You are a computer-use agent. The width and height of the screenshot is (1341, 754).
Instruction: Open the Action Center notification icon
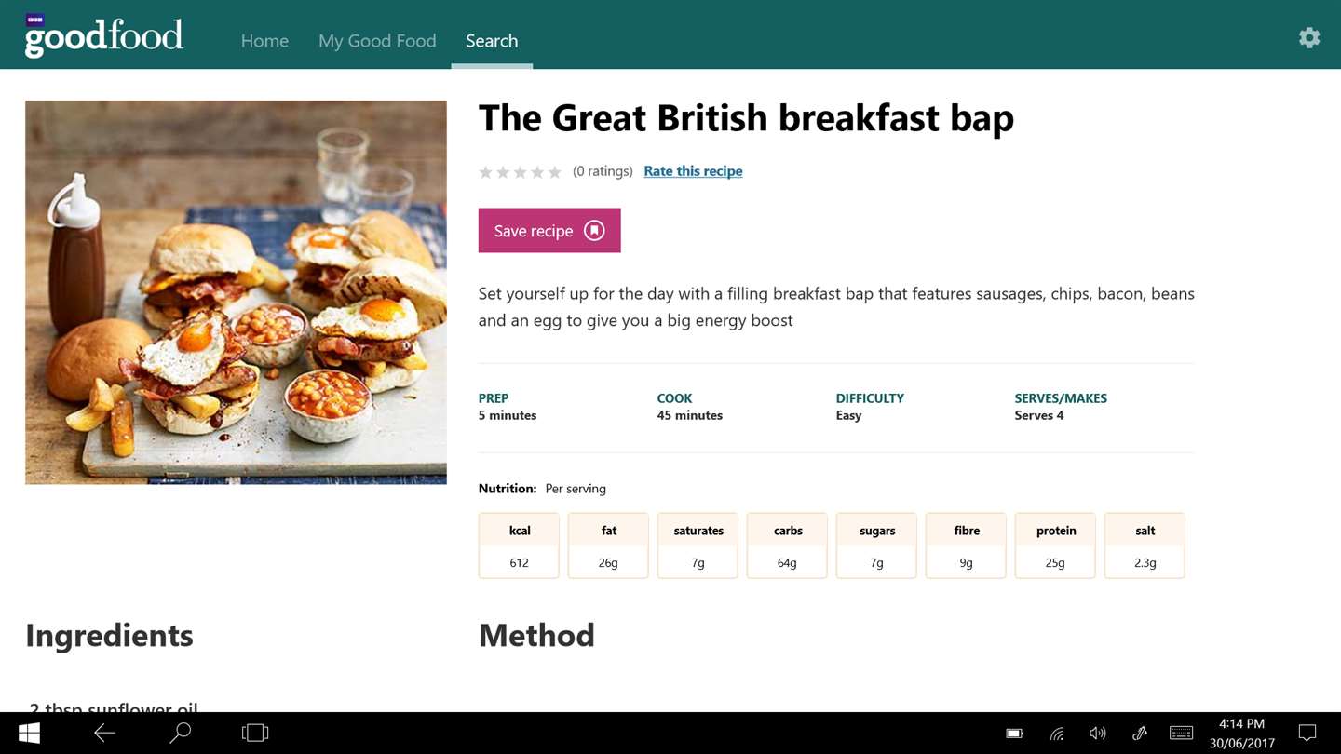click(1307, 734)
